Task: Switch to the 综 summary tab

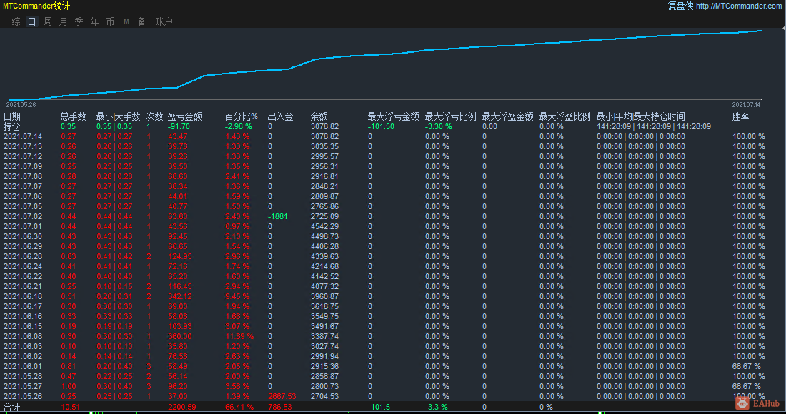Action: (x=16, y=21)
